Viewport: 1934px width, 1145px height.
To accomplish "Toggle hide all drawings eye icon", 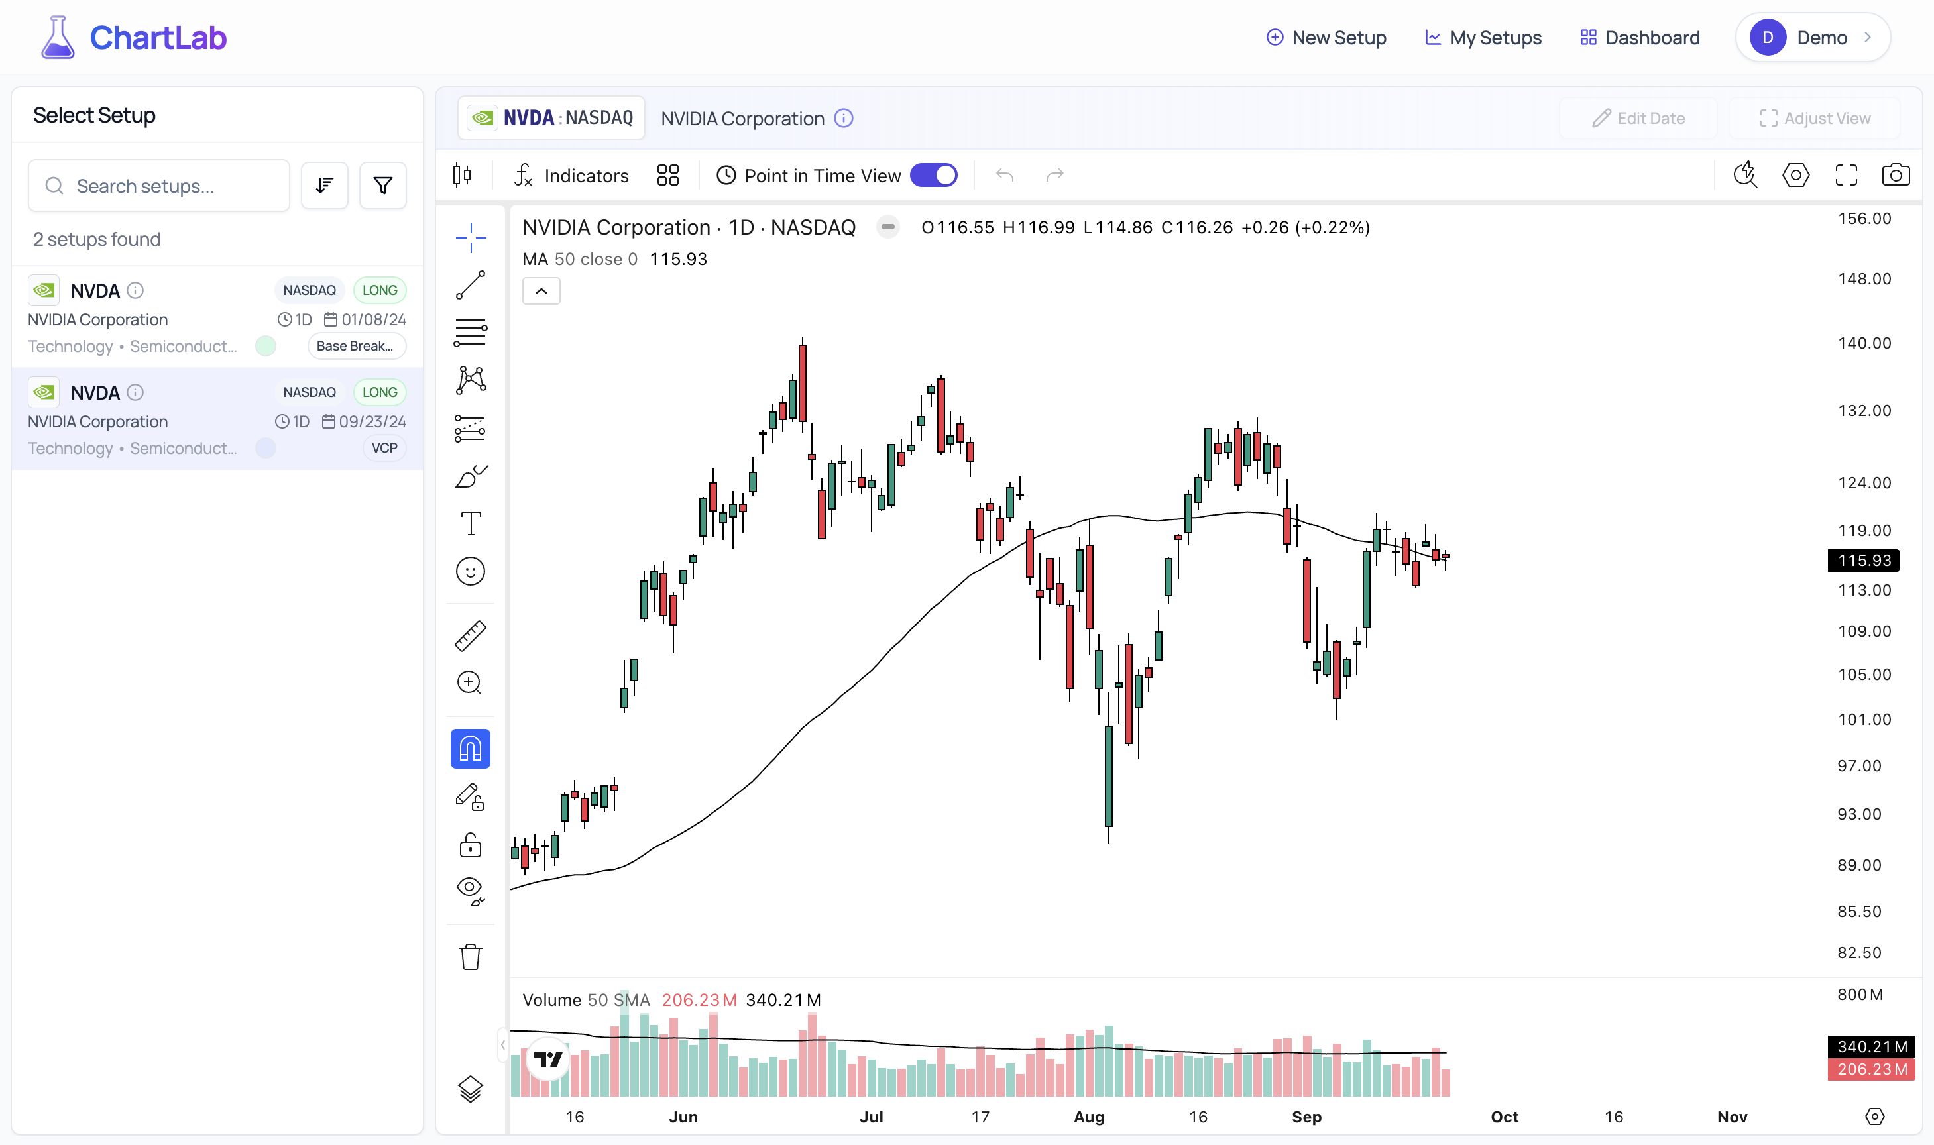I will (470, 891).
